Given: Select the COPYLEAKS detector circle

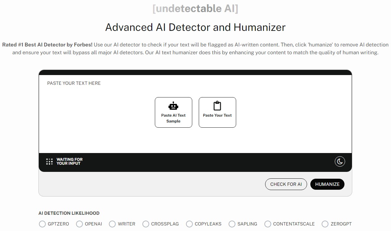Looking at the screenshot, I should (189, 224).
